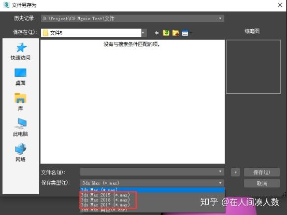Click the Cancel (取消) button
The image size is (287, 215).
tap(262, 183)
